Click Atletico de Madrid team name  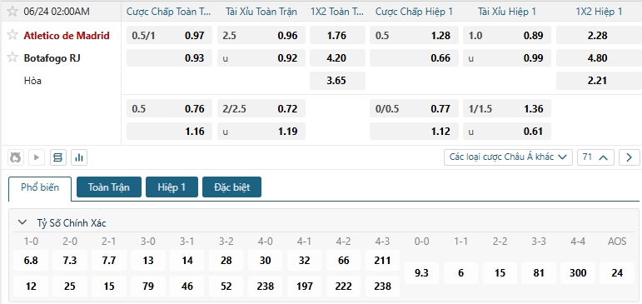tap(67, 36)
